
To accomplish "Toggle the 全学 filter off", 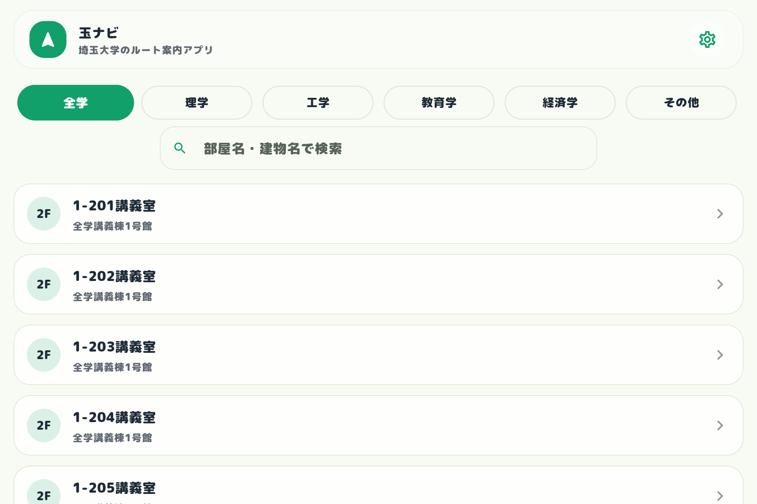I will 75,102.
